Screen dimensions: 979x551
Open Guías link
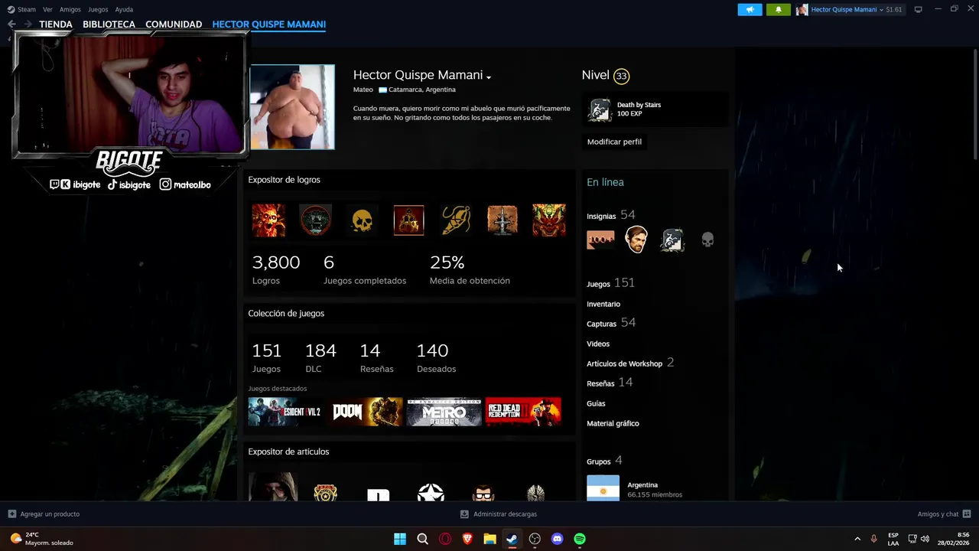[596, 403]
